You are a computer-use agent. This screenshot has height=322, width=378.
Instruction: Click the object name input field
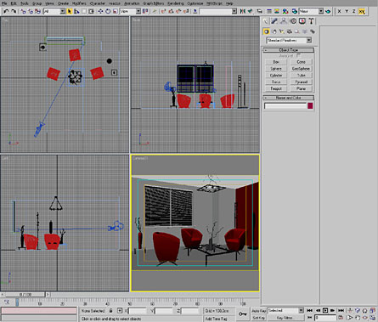point(285,105)
